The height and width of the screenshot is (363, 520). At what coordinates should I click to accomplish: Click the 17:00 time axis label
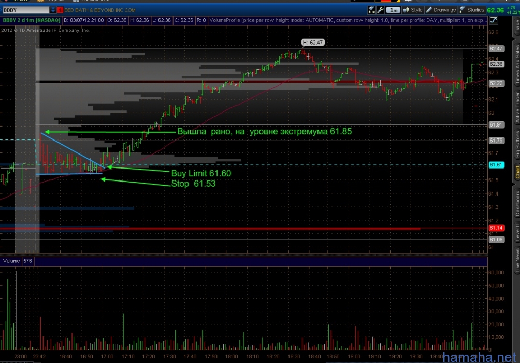click(107, 357)
